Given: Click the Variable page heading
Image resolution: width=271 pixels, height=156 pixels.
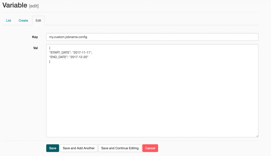Looking at the screenshot, I should click(x=15, y=5).
